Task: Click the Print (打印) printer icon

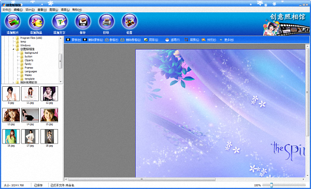Action: pyautogui.click(x=106, y=22)
